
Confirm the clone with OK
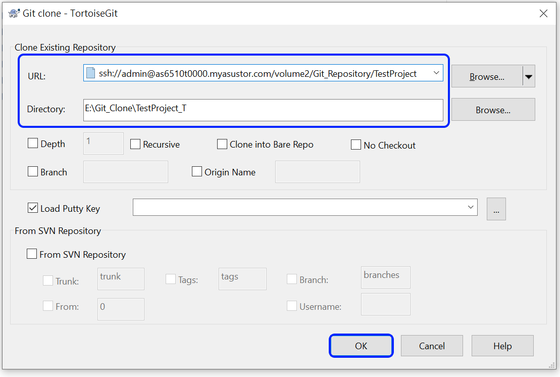[x=361, y=346]
